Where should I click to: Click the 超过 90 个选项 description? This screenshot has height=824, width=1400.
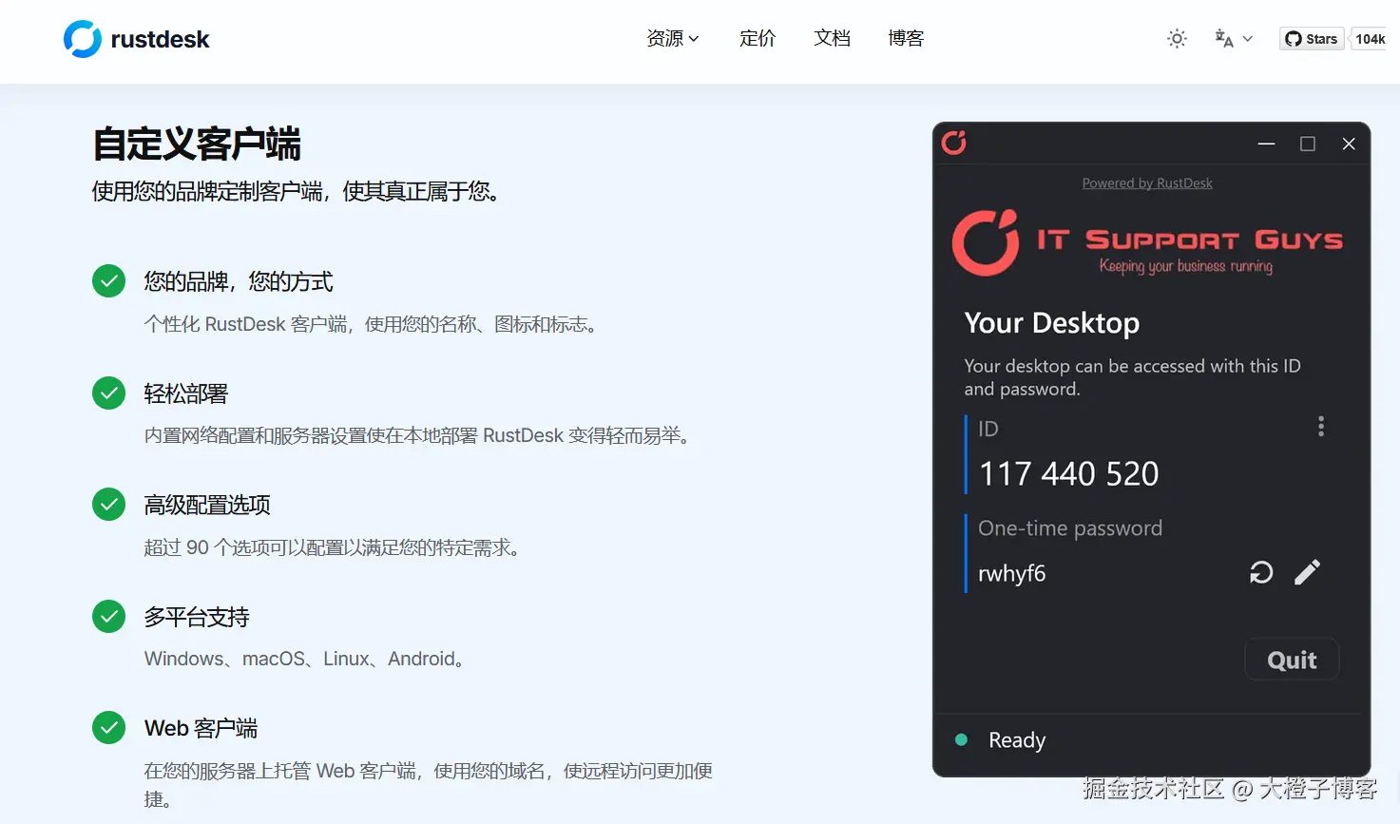point(333,547)
